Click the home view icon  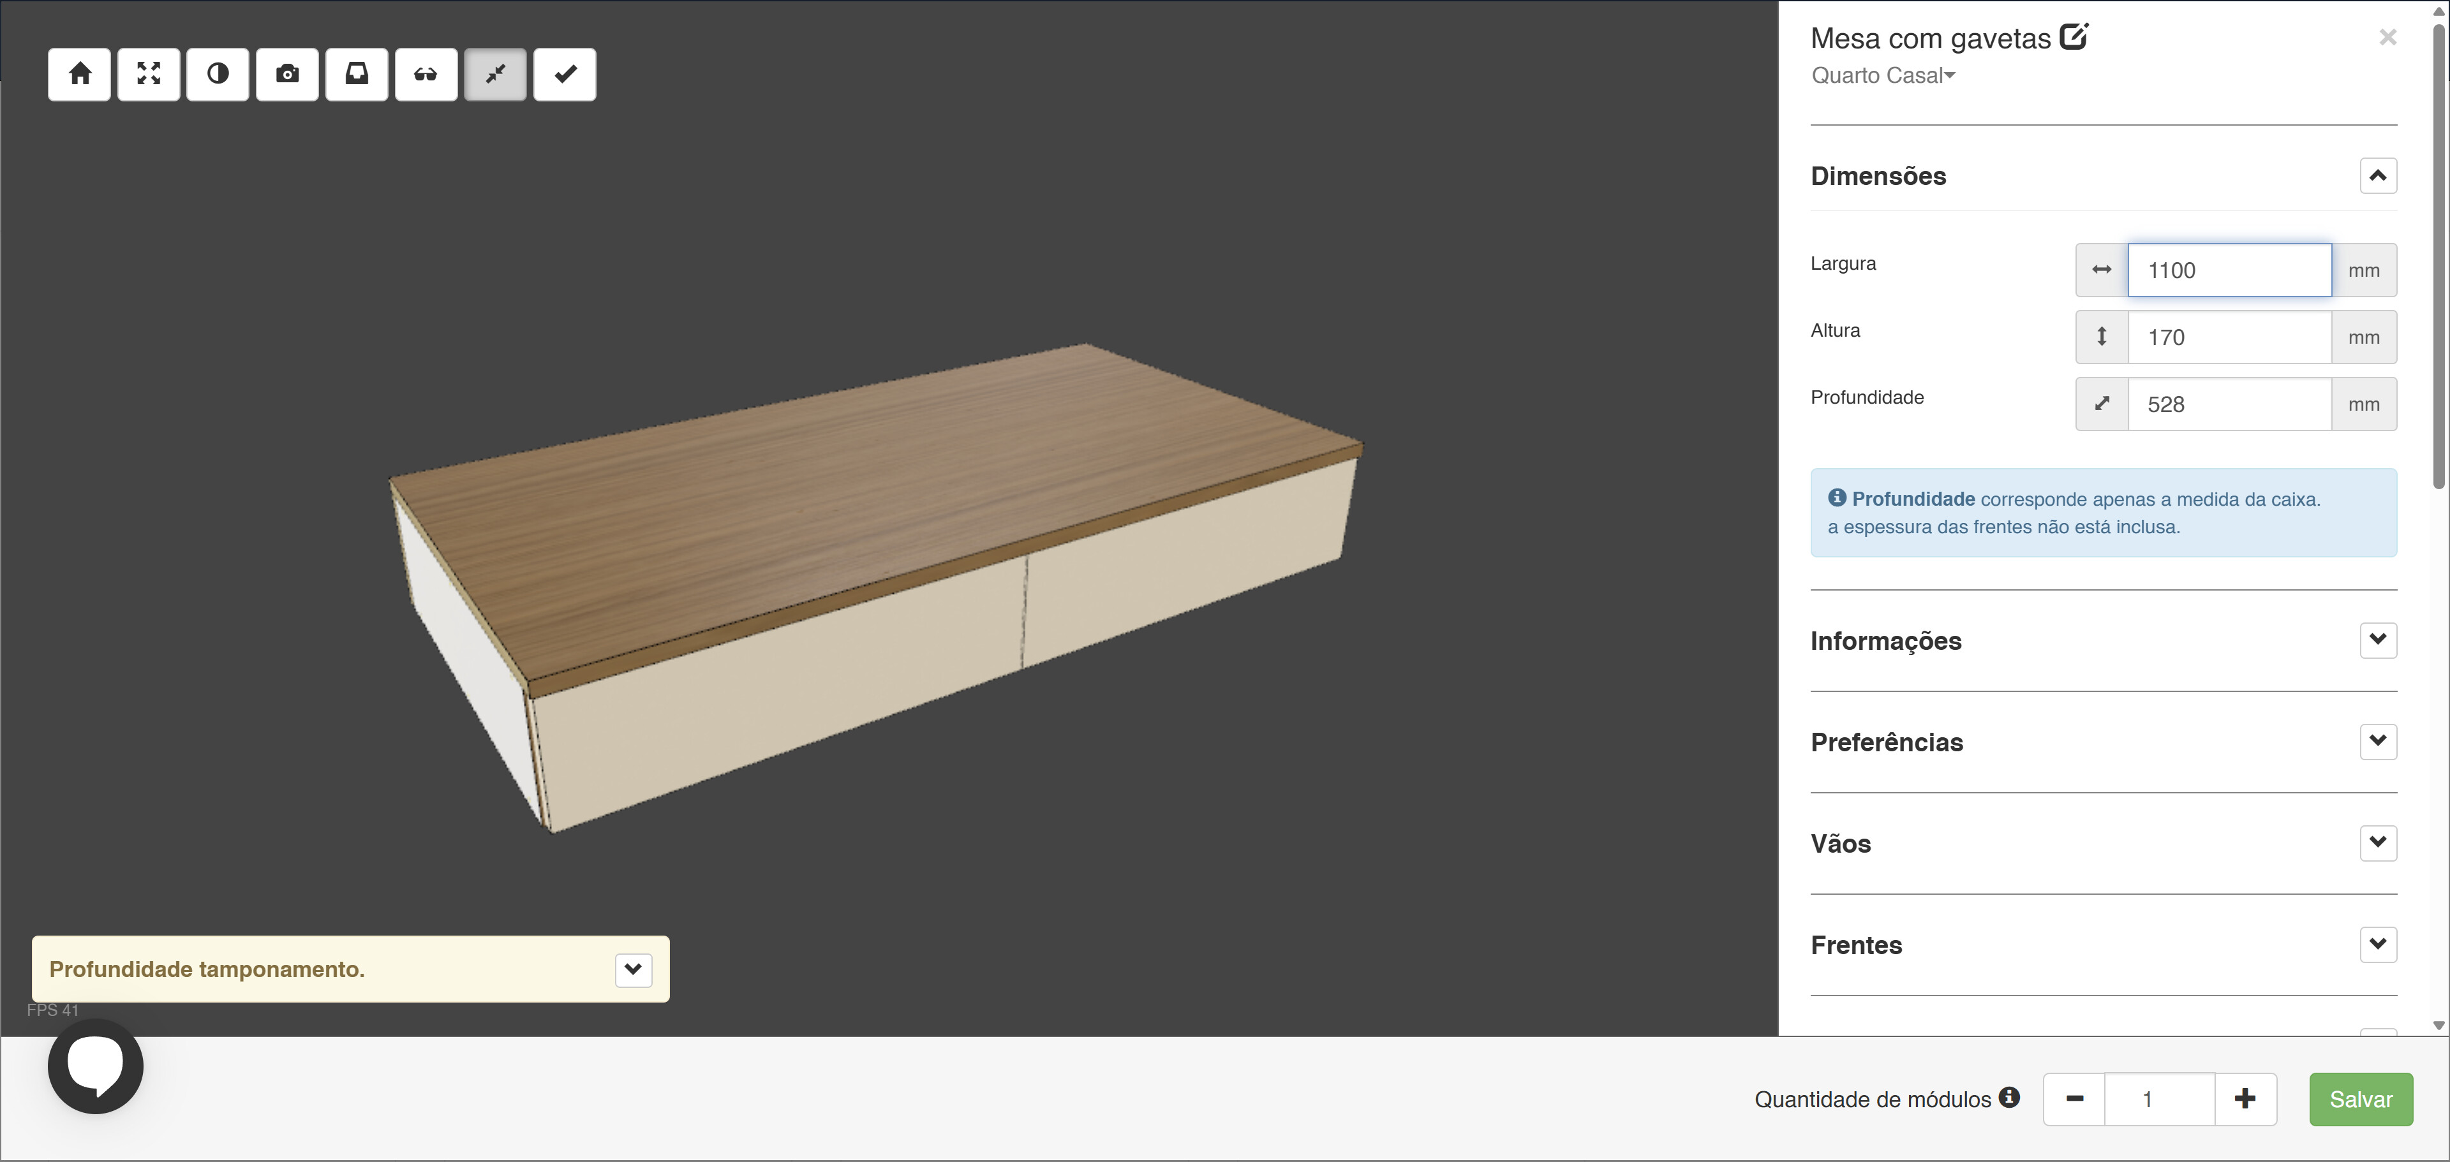80,74
